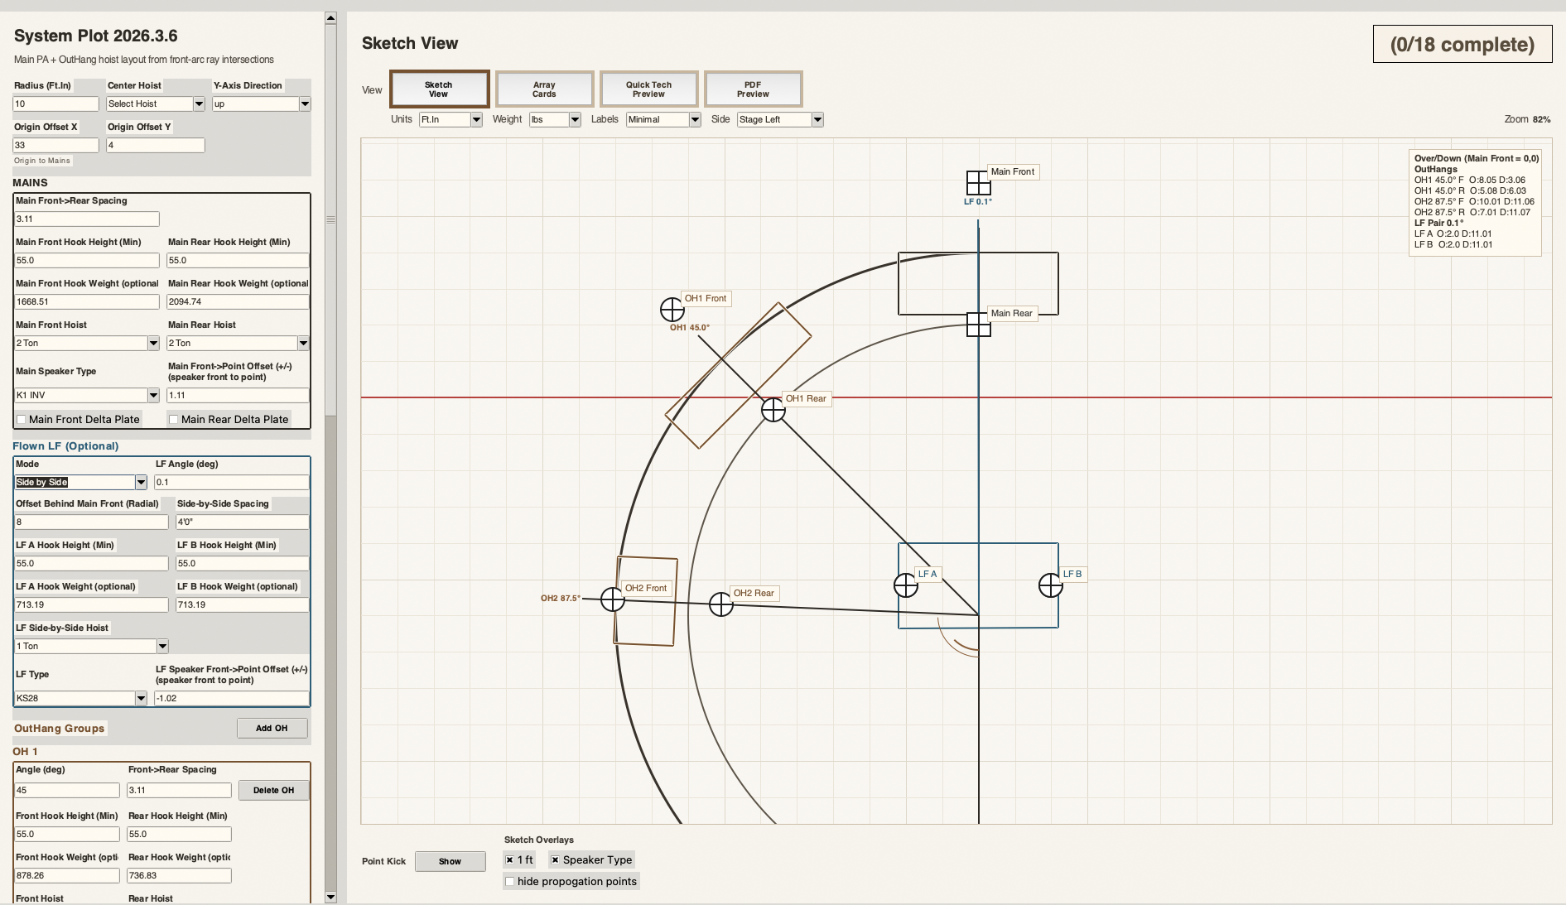This screenshot has width=1566, height=905.
Task: Click the Main Front Hook Height field
Action: click(x=86, y=260)
